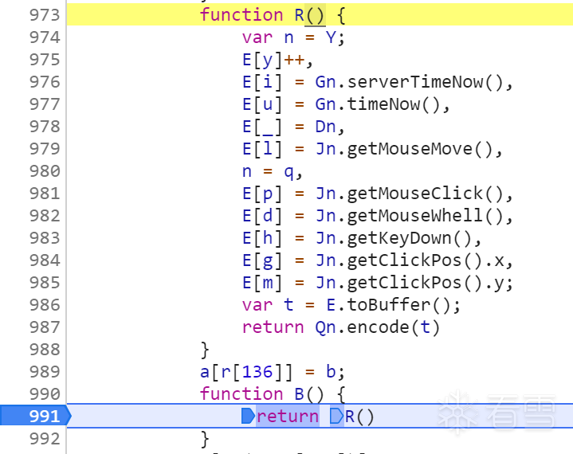Click line number 978 in the gutter

click(x=45, y=127)
